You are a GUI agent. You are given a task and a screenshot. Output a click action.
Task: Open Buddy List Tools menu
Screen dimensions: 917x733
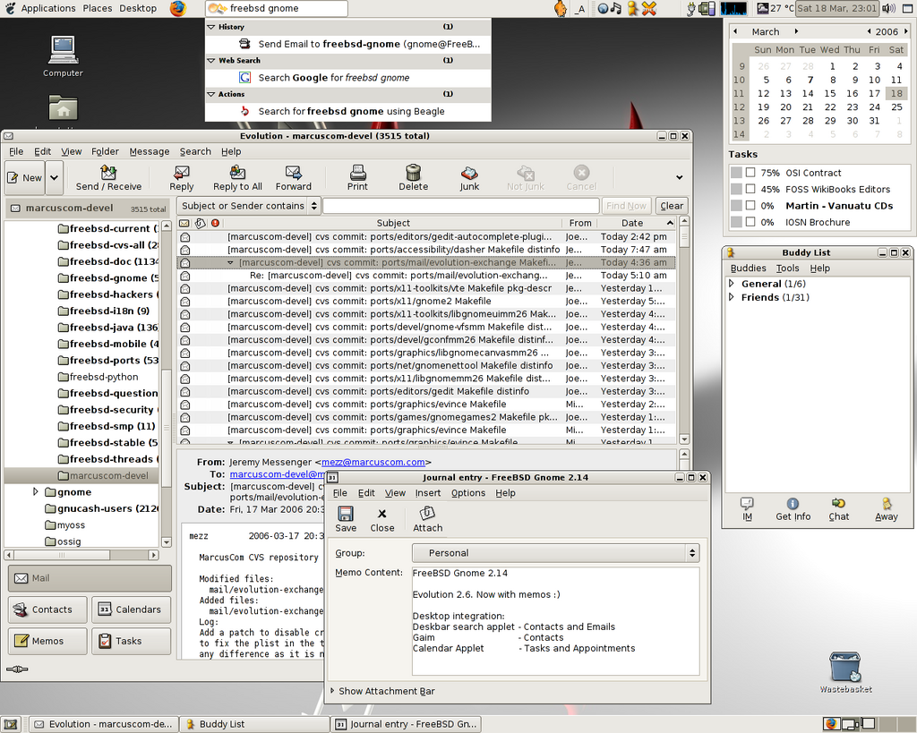tap(787, 268)
